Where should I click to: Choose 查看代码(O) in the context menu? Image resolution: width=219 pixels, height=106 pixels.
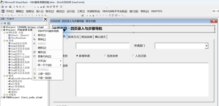click(x=48, y=56)
